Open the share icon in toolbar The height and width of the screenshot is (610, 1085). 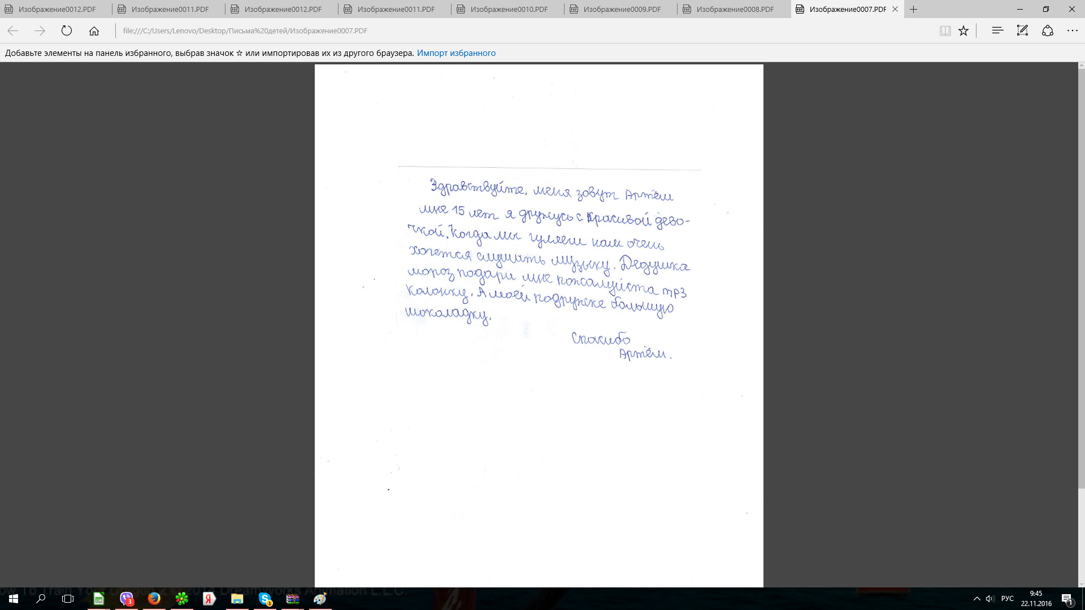[x=1048, y=30]
